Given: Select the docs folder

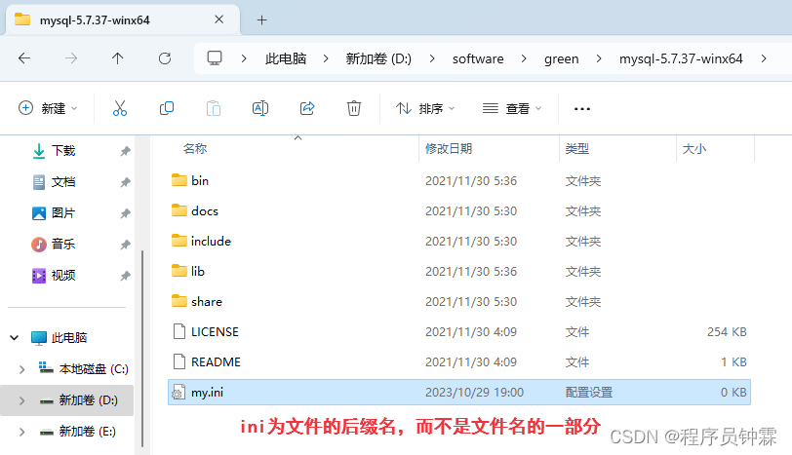Looking at the screenshot, I should click(459, 210).
